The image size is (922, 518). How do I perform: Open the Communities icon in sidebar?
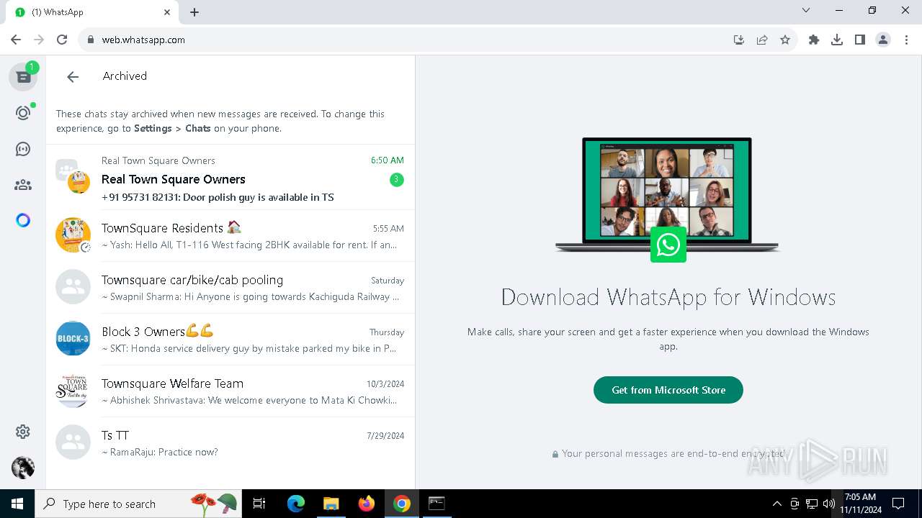tap(23, 185)
